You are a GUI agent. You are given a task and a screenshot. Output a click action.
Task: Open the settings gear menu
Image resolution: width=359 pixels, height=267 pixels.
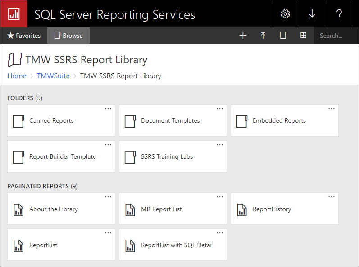point(285,14)
